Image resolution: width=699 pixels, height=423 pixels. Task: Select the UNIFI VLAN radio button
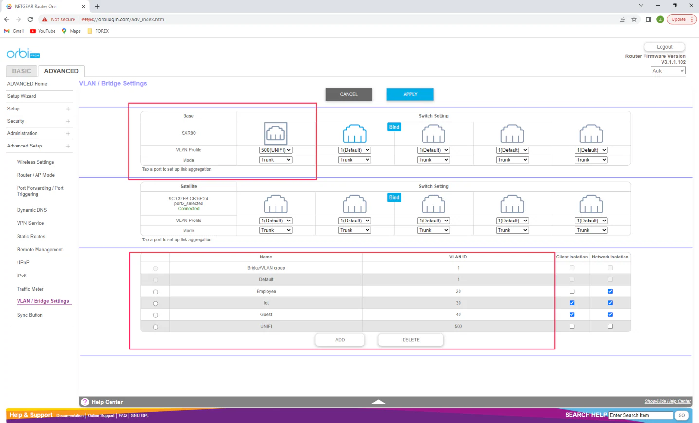(155, 327)
